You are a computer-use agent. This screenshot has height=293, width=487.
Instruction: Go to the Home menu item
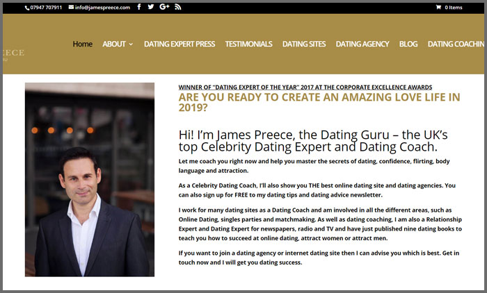click(82, 44)
